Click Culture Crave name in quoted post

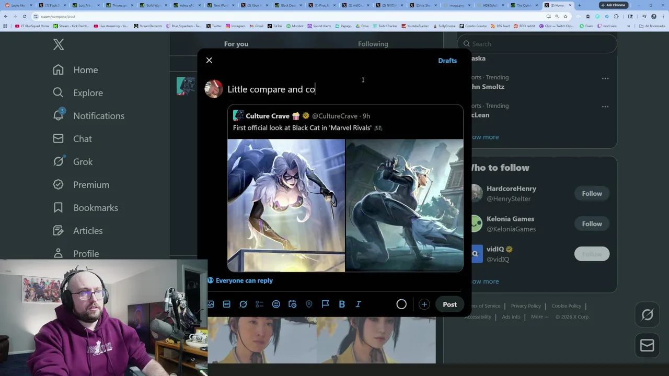click(267, 116)
